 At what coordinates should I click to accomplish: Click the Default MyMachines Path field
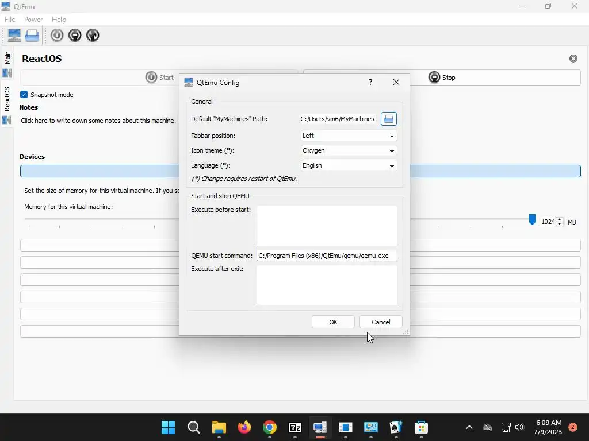point(338,119)
